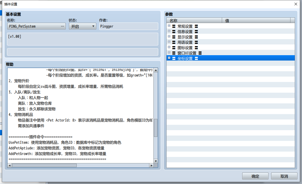Click the 名称 column header in parameters
This screenshot has width=302, height=184.
[x=194, y=20]
